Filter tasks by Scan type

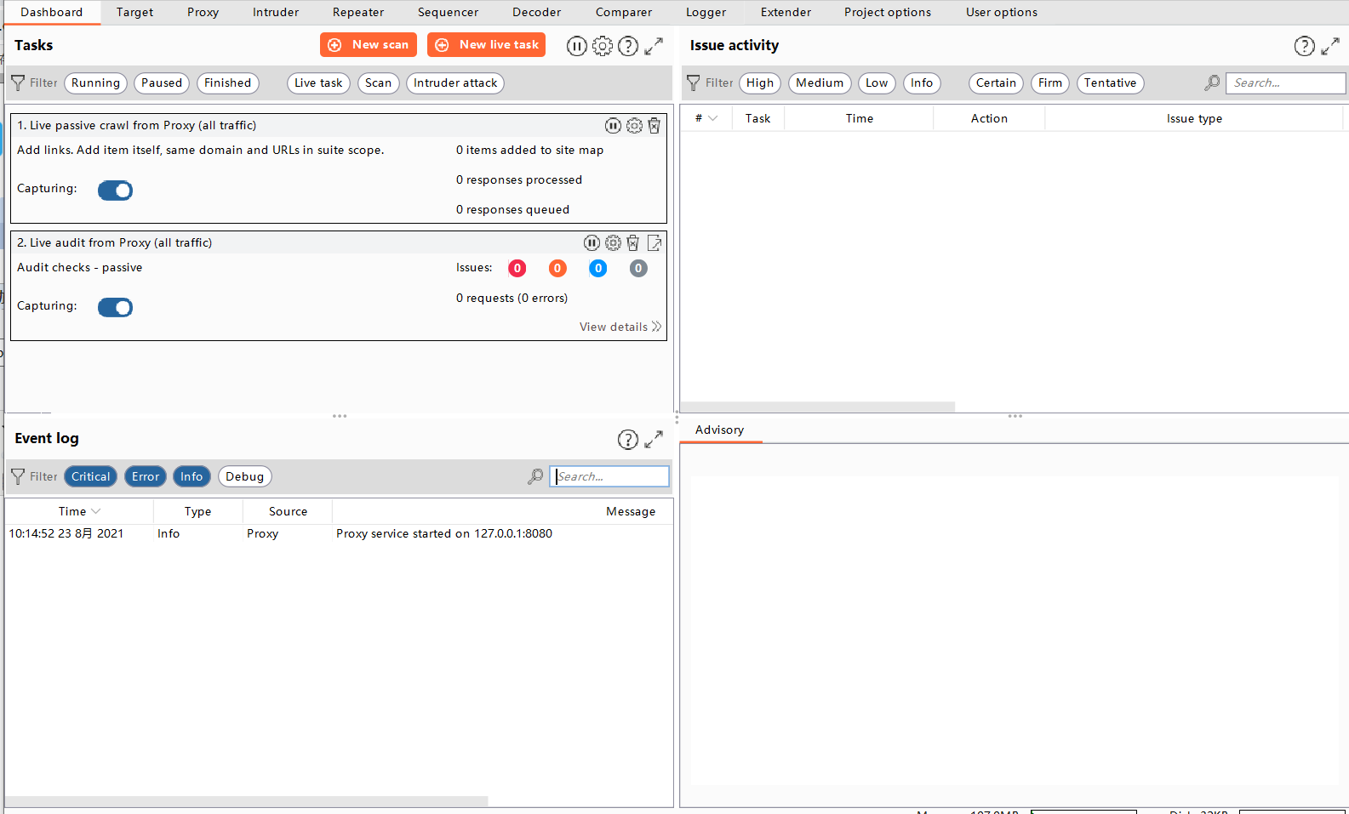click(x=379, y=83)
